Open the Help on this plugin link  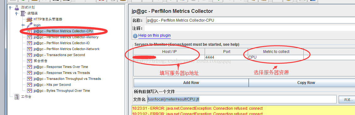(x=154, y=35)
